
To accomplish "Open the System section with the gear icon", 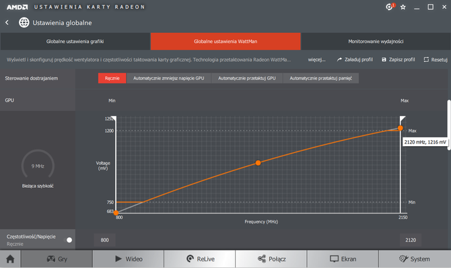I will coord(415,259).
